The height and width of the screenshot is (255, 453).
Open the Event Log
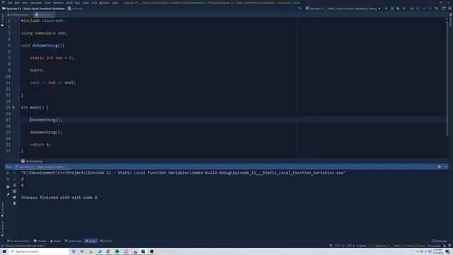tap(440, 241)
